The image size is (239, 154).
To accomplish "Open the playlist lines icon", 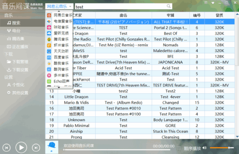I will (x=179, y=148).
